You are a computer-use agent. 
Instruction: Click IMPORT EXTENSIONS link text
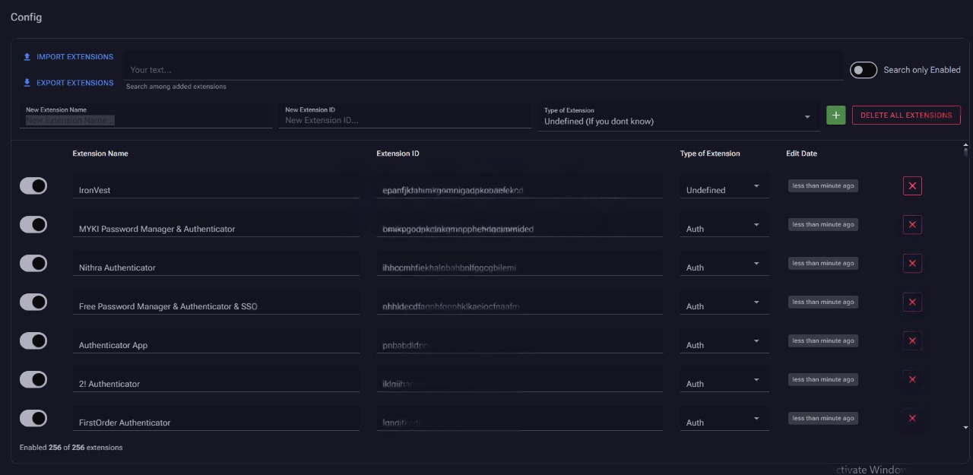pyautogui.click(x=74, y=57)
